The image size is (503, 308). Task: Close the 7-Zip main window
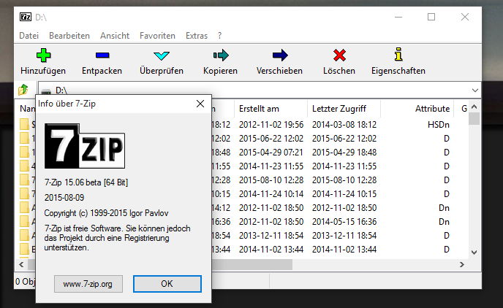(465, 17)
